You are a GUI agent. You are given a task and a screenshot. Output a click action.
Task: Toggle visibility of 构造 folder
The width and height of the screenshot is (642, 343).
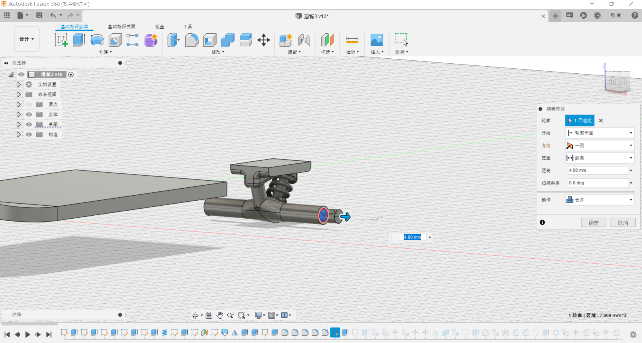tap(29, 134)
